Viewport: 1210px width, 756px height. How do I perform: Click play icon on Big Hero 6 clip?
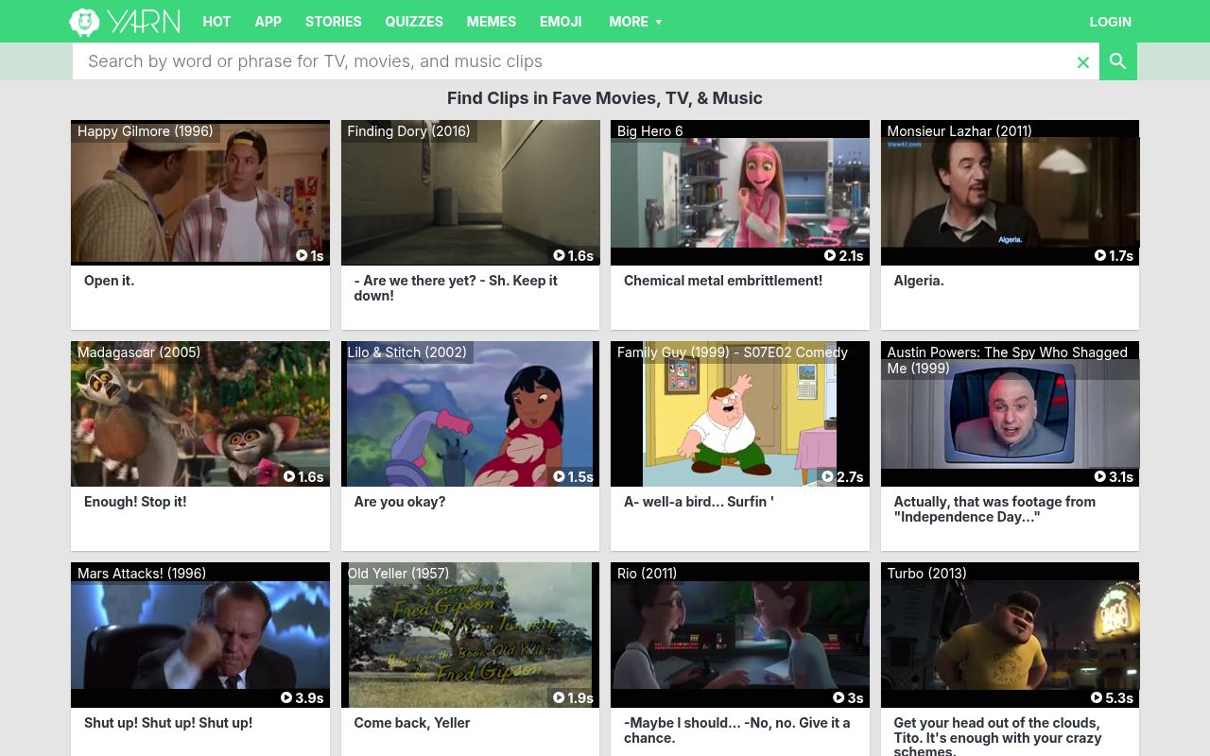tap(830, 255)
